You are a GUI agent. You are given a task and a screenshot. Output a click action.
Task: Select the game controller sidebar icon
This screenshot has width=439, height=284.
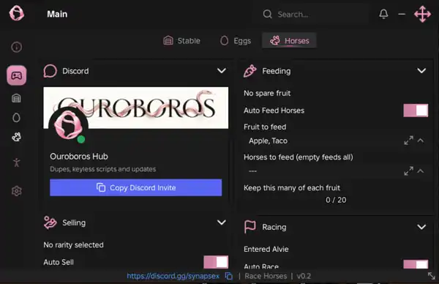click(x=17, y=75)
